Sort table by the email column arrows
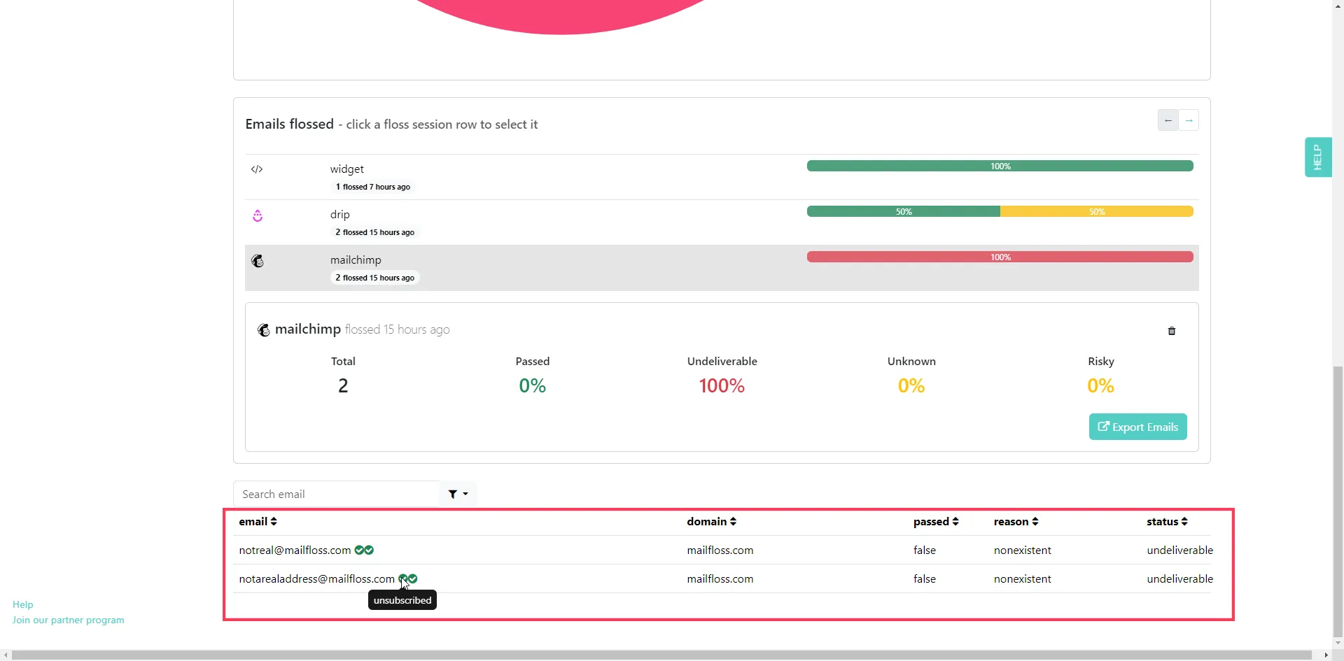The height and width of the screenshot is (661, 1344). 274,522
